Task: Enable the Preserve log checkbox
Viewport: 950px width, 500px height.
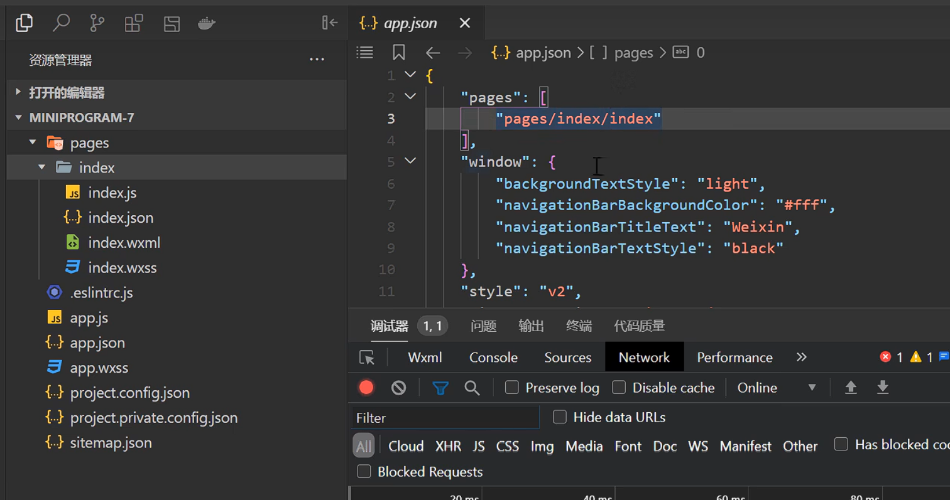Action: (512, 388)
